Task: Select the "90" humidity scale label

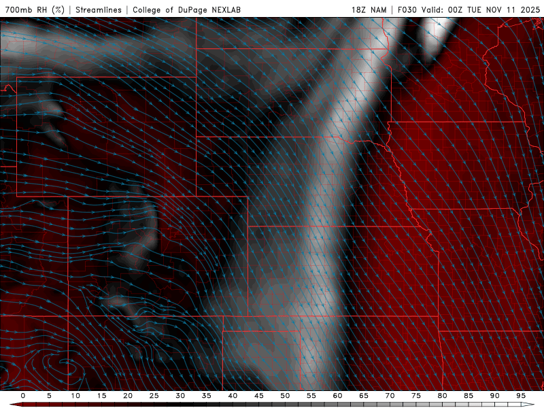Action: [494, 396]
